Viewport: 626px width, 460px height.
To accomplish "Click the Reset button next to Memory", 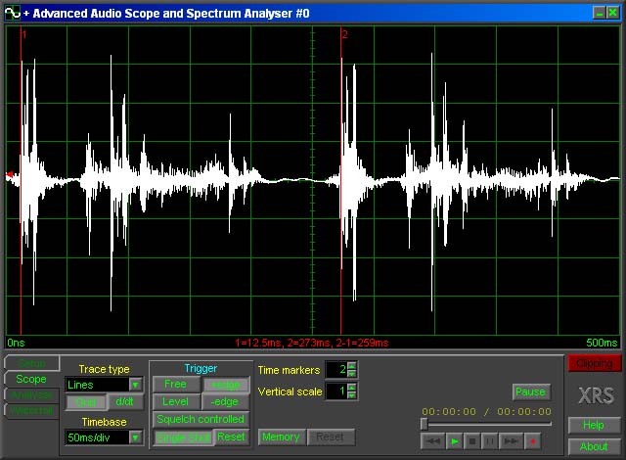I will click(x=330, y=437).
